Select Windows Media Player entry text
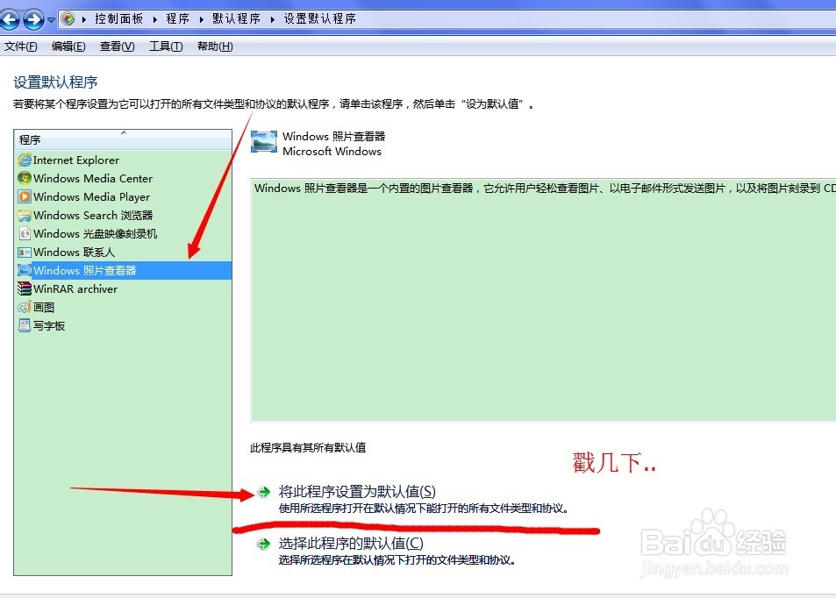836x598 pixels. click(91, 197)
